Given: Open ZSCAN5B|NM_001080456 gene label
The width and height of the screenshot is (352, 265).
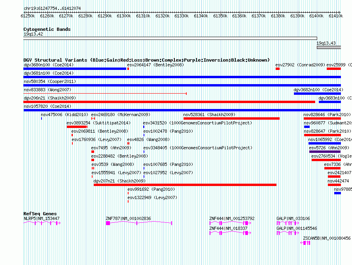Looking at the screenshot, I should (x=327, y=238).
